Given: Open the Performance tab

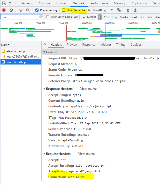Looking at the screenshot, I should 99,3.
